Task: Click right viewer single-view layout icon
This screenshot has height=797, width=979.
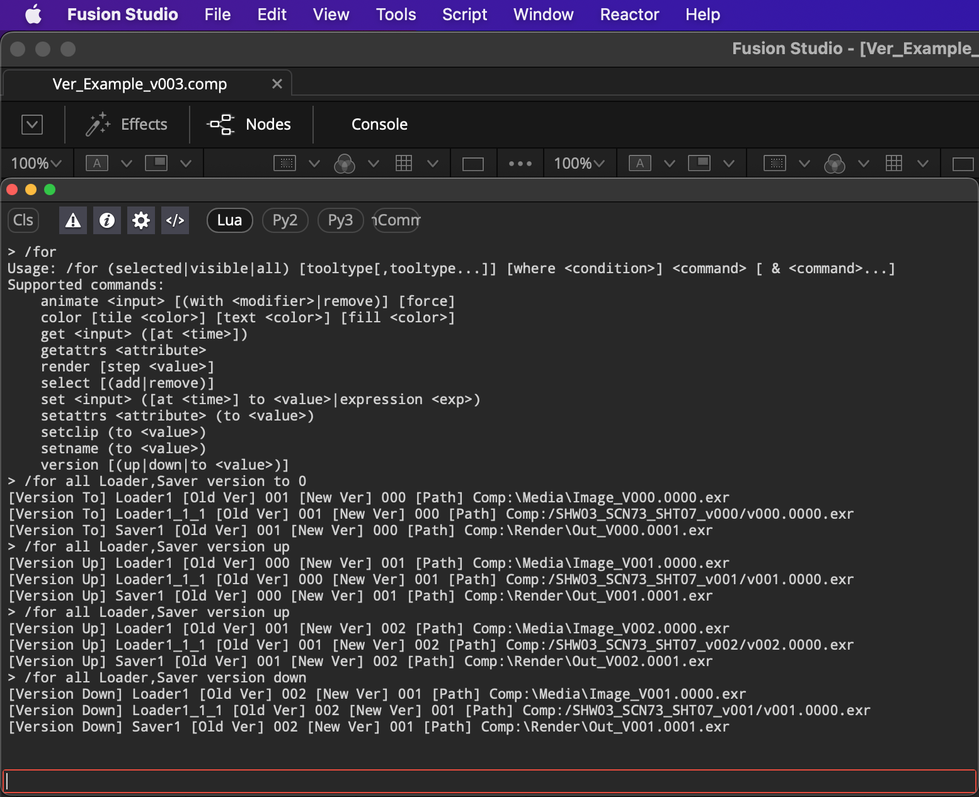Action: click(x=963, y=164)
